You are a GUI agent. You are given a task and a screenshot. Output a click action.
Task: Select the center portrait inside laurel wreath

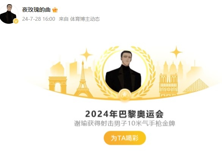124,72
